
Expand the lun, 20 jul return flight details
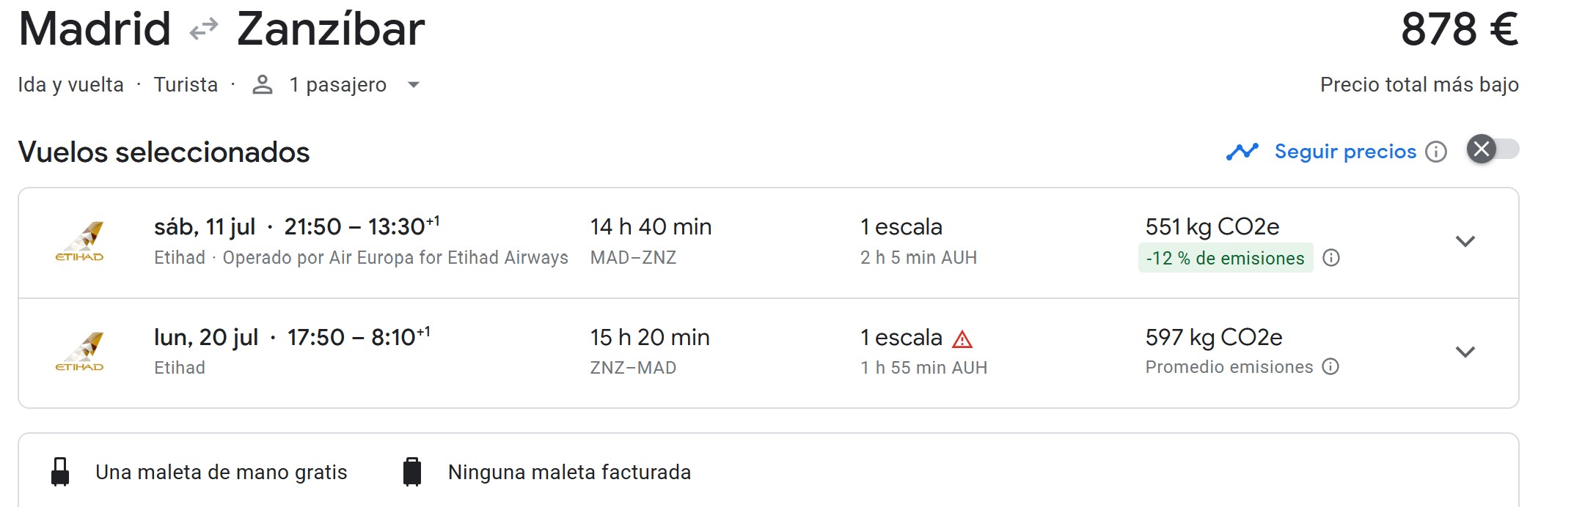pos(1465,352)
